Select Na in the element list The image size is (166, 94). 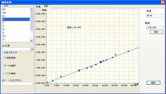[16, 9]
